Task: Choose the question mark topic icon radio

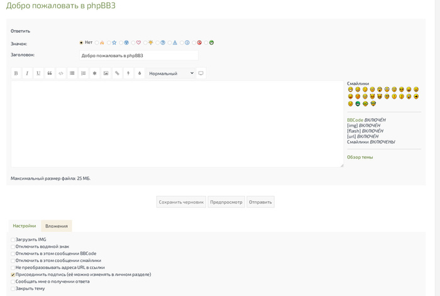Action: pos(157,43)
